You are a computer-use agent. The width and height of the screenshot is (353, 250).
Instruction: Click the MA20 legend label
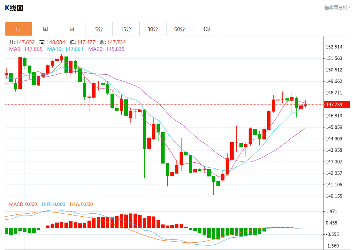click(x=106, y=49)
